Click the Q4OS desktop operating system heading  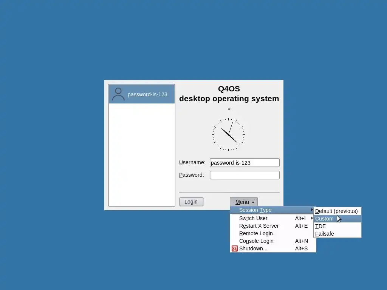point(229,94)
